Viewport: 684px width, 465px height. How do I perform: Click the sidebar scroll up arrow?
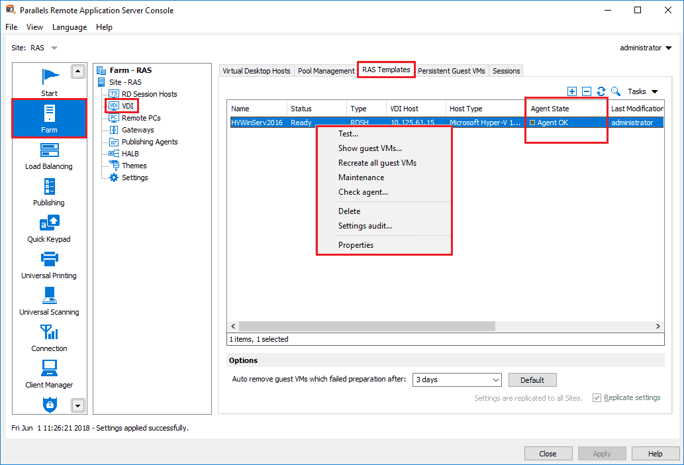pyautogui.click(x=77, y=71)
